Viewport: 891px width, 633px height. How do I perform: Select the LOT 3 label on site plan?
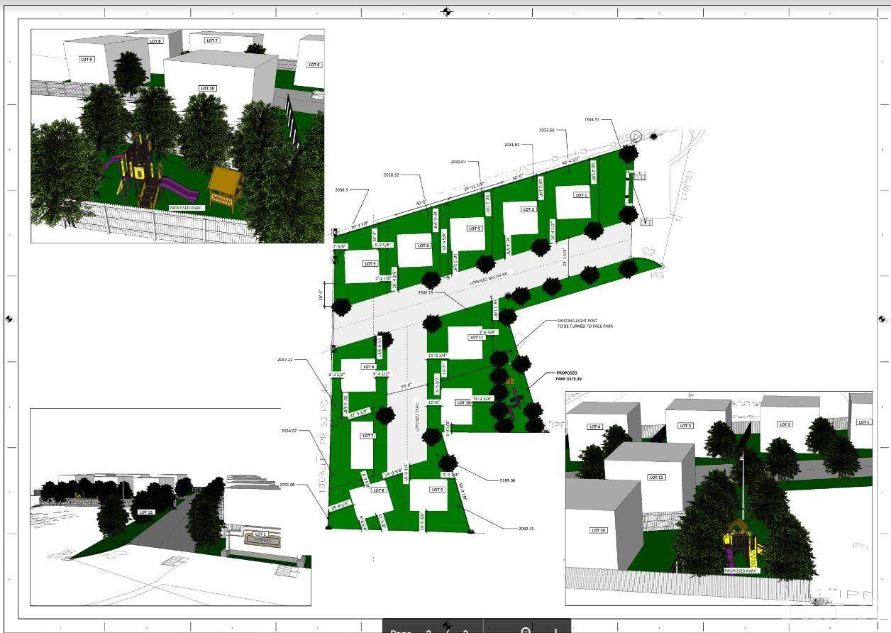[475, 229]
